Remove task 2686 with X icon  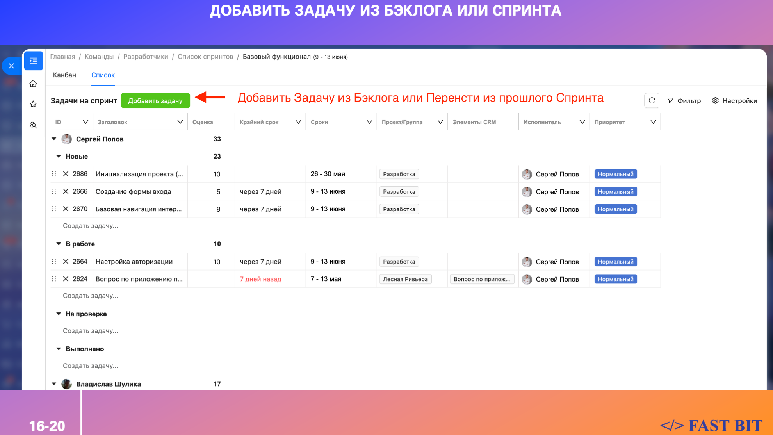click(66, 174)
